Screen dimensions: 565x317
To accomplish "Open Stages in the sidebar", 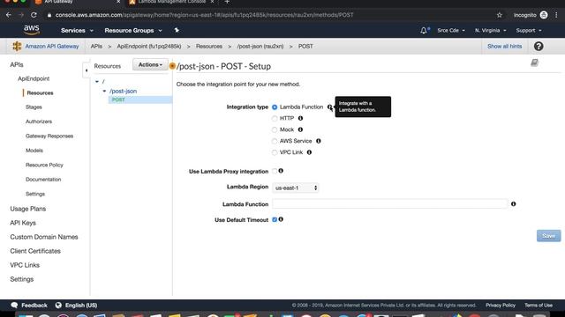I will point(34,107).
